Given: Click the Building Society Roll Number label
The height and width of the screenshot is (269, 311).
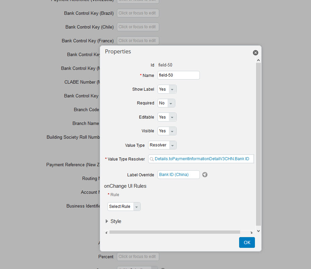Looking at the screenshot, I should (73, 137).
